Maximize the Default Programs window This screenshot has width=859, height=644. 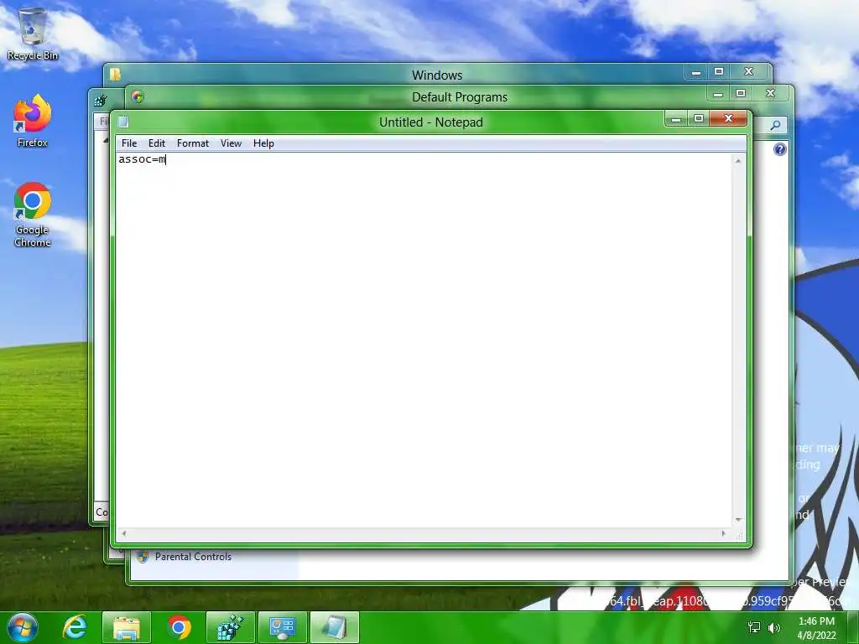click(741, 94)
